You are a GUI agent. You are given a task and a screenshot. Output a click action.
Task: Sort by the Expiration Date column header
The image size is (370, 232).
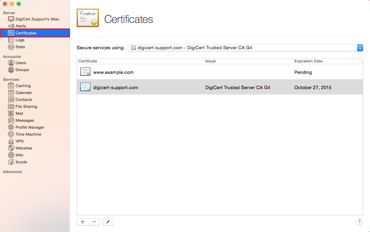pos(308,61)
